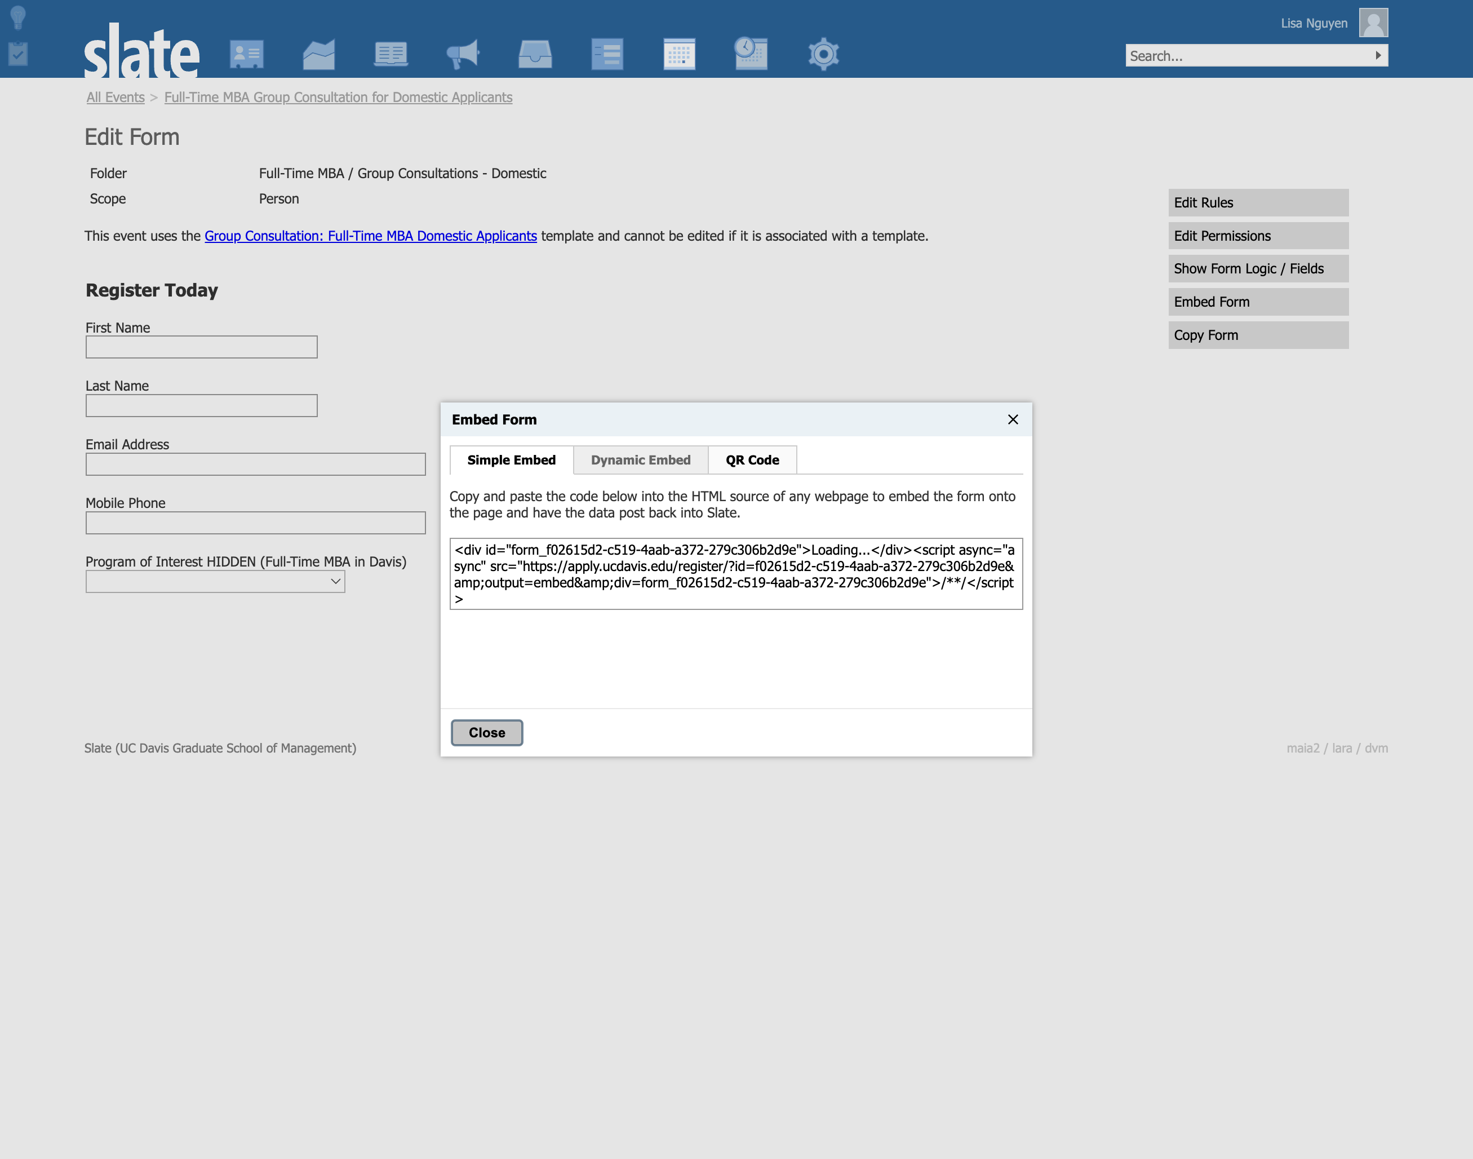Switch to the Dynamic Embed tab
The height and width of the screenshot is (1159, 1473).
(640, 460)
